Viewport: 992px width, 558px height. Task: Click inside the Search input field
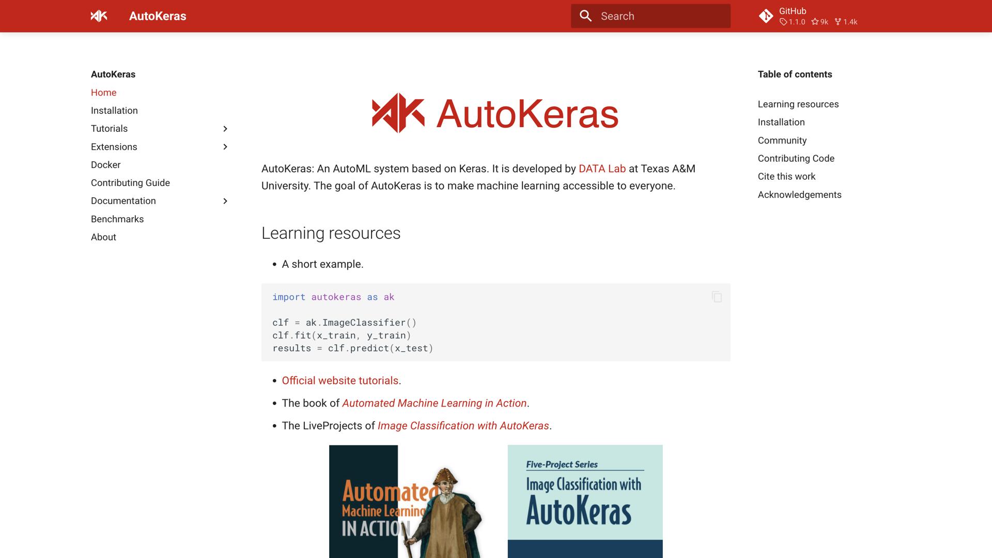click(x=656, y=16)
